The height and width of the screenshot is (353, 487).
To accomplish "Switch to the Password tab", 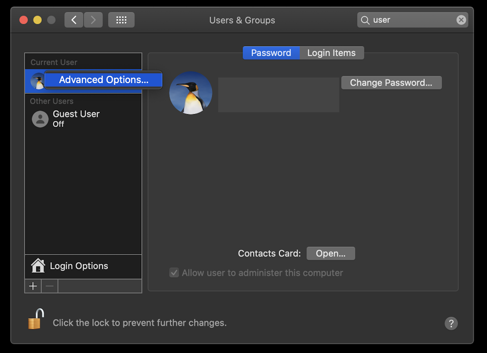I will pos(271,53).
